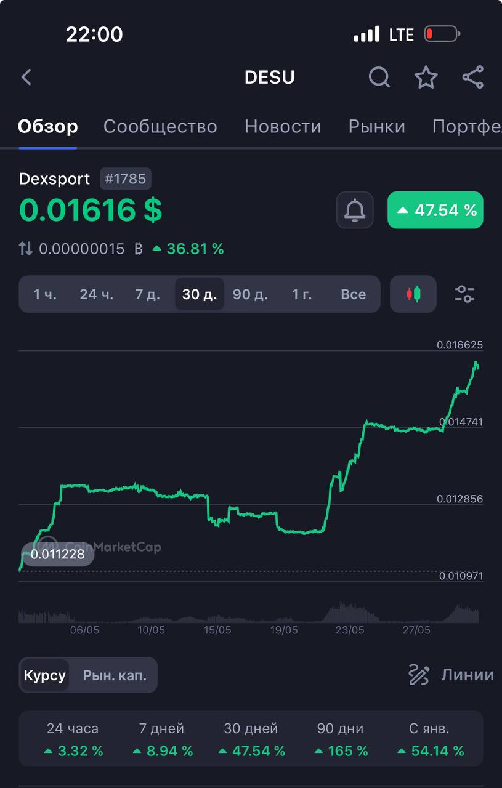502x788 pixels.
Task: Add DESU to favorites with star icon
Action: tap(426, 78)
